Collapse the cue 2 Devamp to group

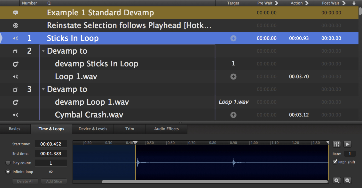tap(43, 51)
